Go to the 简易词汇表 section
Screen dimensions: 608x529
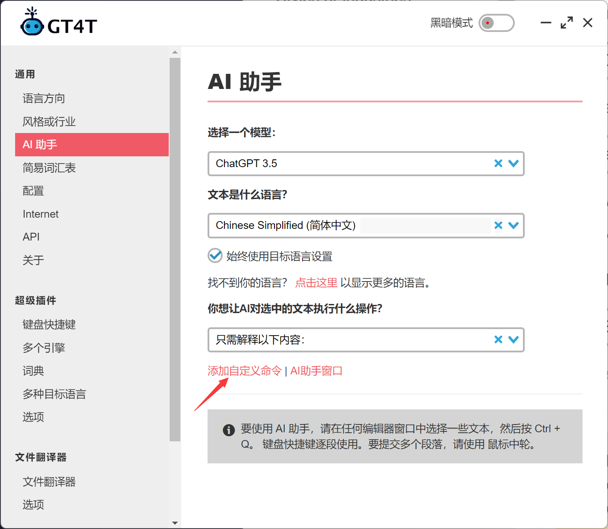pos(49,168)
